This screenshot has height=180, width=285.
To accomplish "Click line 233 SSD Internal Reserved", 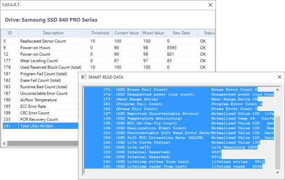I will coord(162,152).
